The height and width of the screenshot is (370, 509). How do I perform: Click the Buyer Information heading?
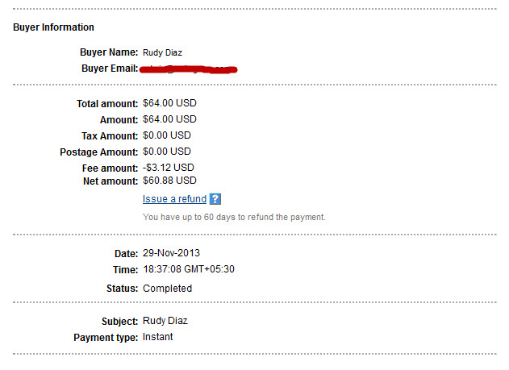pyautogui.click(x=53, y=27)
